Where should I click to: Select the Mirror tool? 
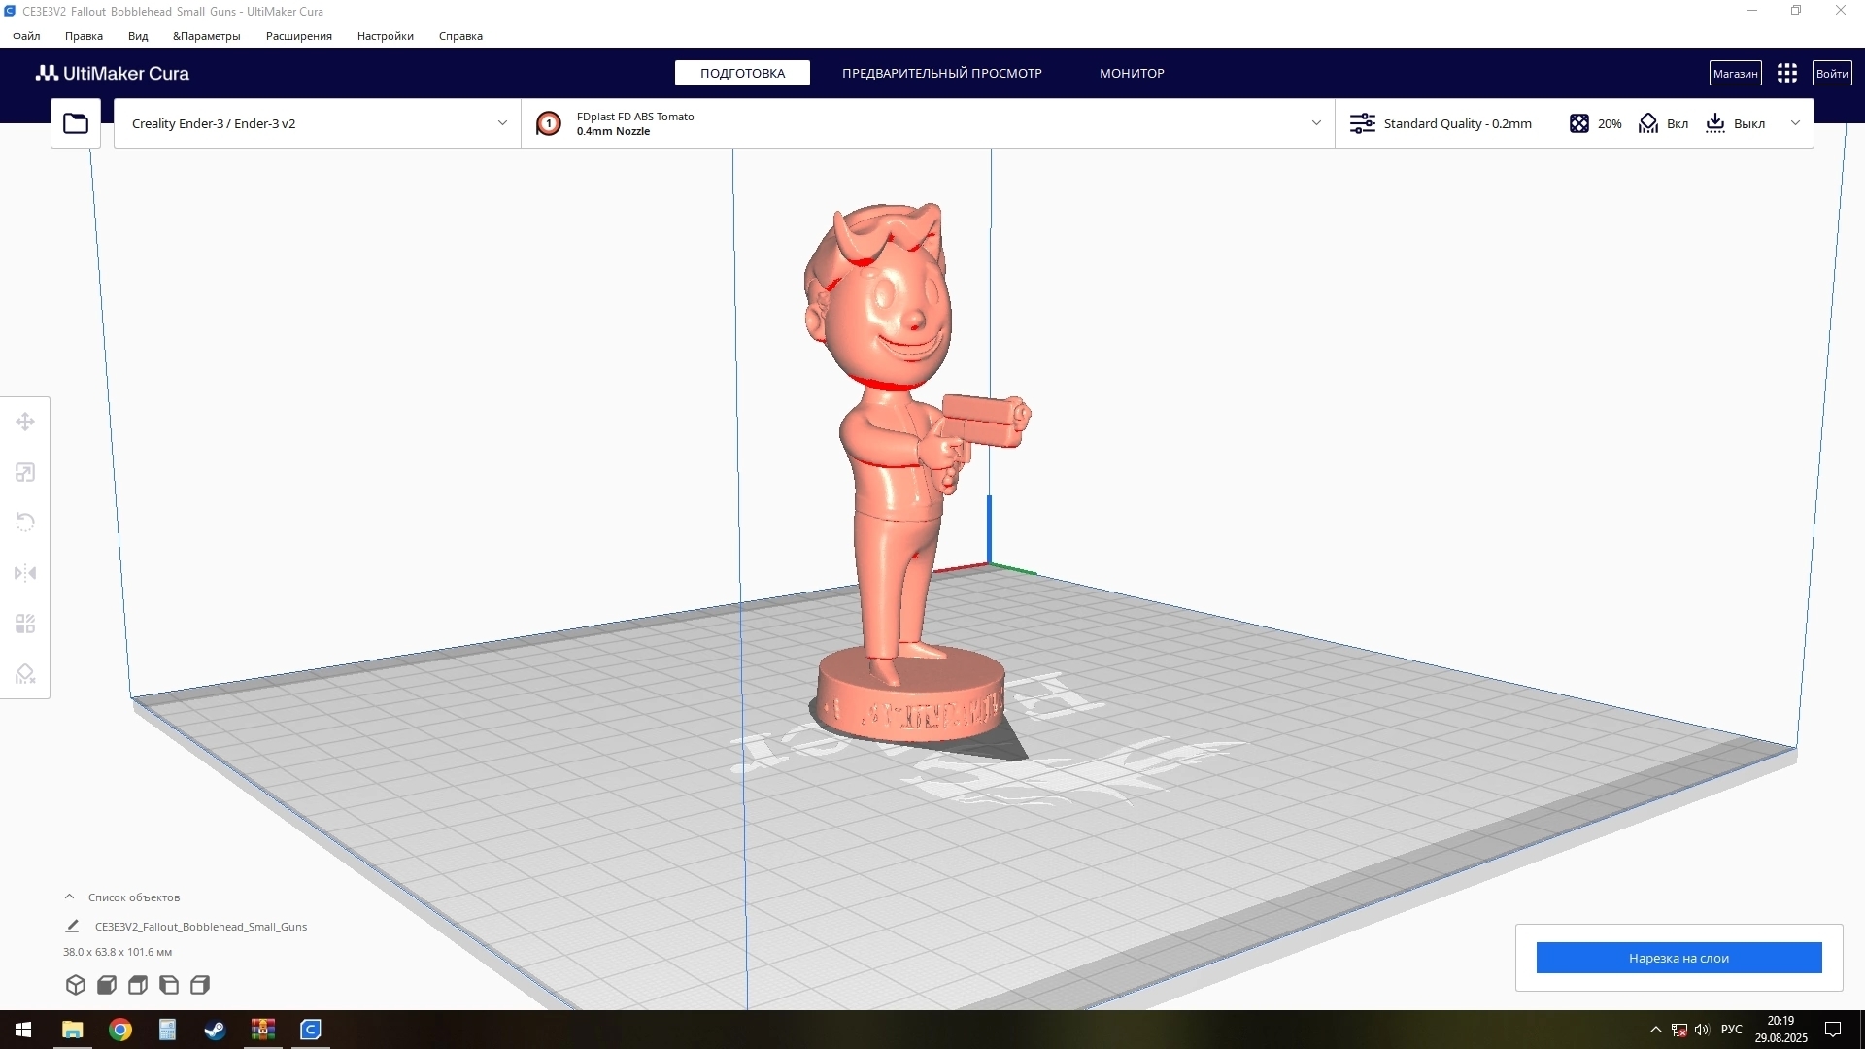point(25,573)
